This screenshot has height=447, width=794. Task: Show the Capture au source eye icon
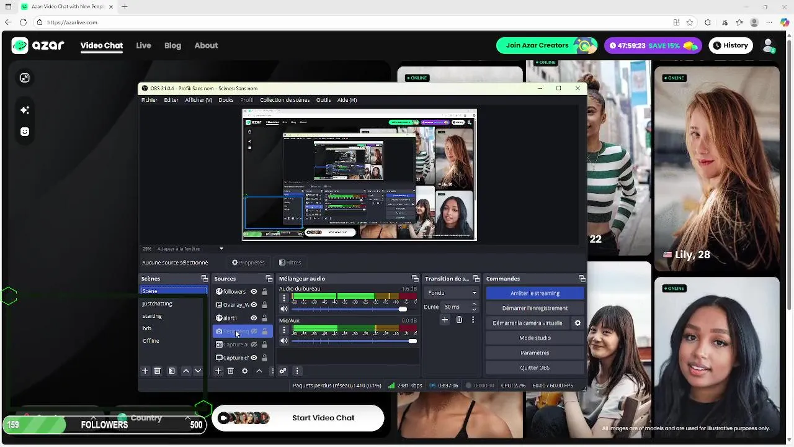point(254,345)
